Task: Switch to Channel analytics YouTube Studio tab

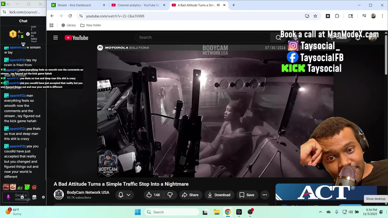Action: click(138, 5)
